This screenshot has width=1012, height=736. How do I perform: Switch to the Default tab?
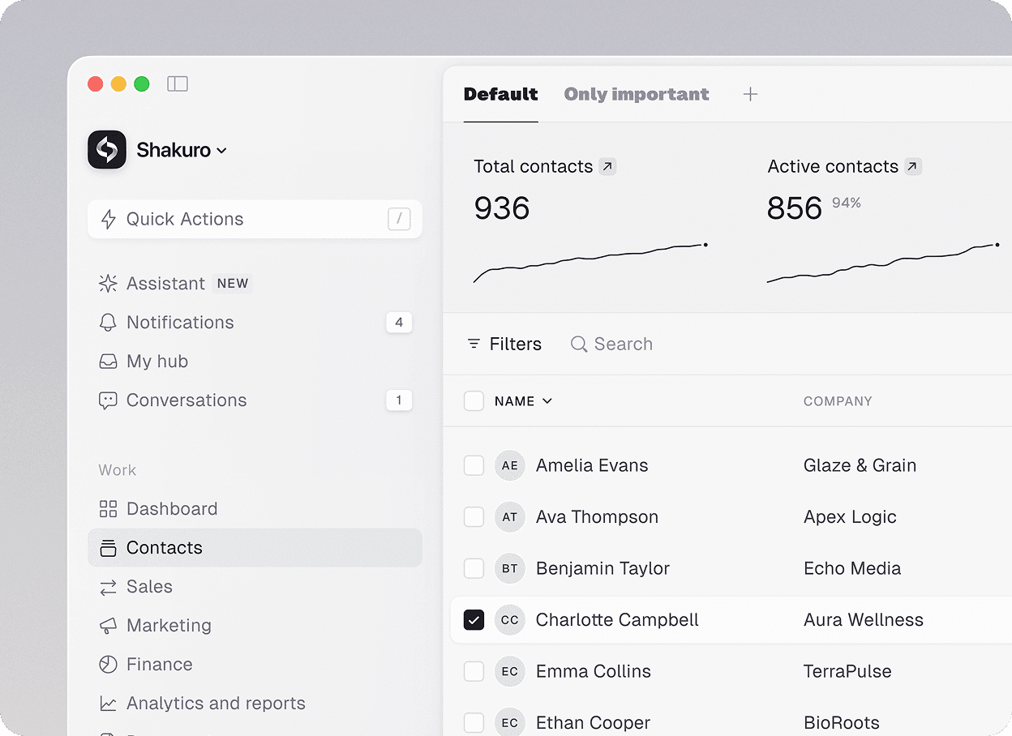pyautogui.click(x=500, y=94)
